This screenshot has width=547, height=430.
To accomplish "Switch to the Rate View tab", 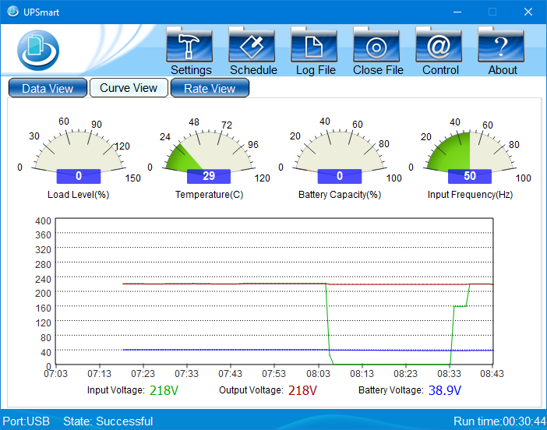I will click(210, 88).
